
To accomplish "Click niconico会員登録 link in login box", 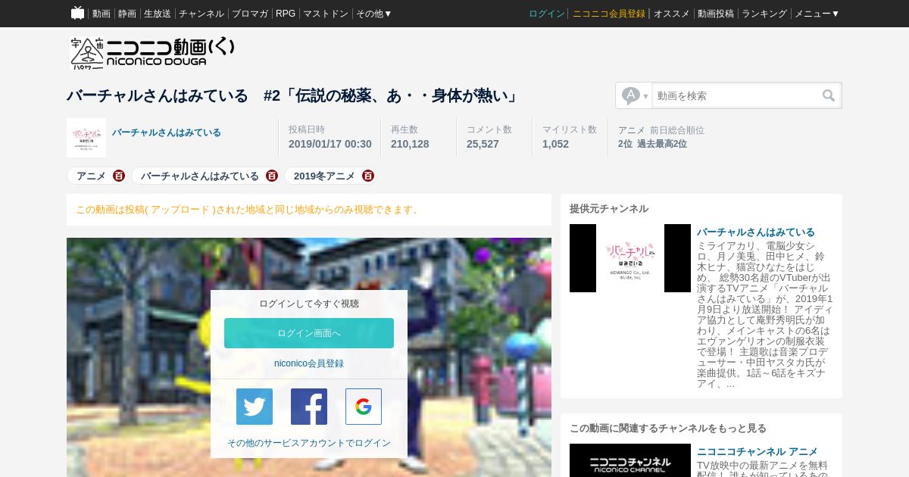I will (x=309, y=363).
